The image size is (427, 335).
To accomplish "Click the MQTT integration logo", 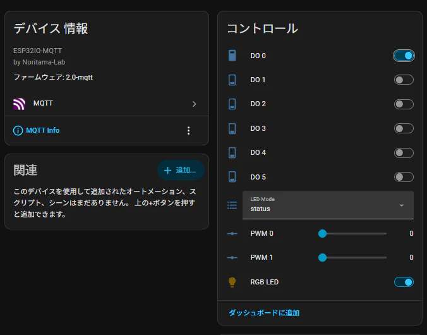I will 20,104.
